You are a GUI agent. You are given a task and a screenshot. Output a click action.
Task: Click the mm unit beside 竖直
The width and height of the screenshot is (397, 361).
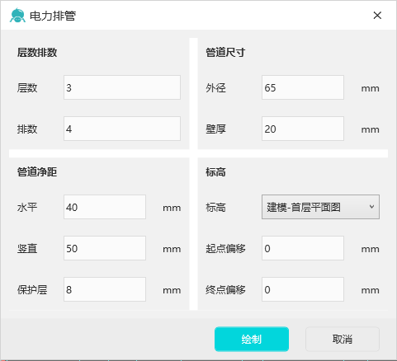click(172, 250)
